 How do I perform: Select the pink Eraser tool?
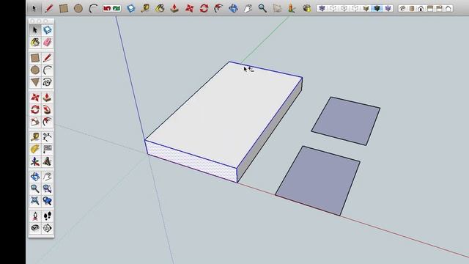47,43
